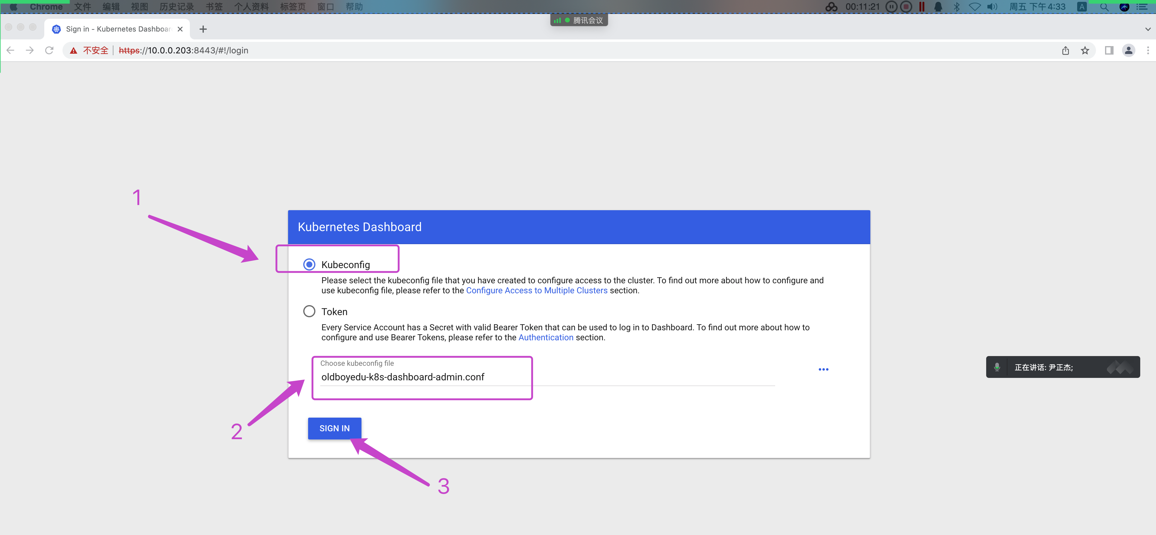1156x535 pixels.
Task: Click the share page icon in address bar
Action: 1065,50
